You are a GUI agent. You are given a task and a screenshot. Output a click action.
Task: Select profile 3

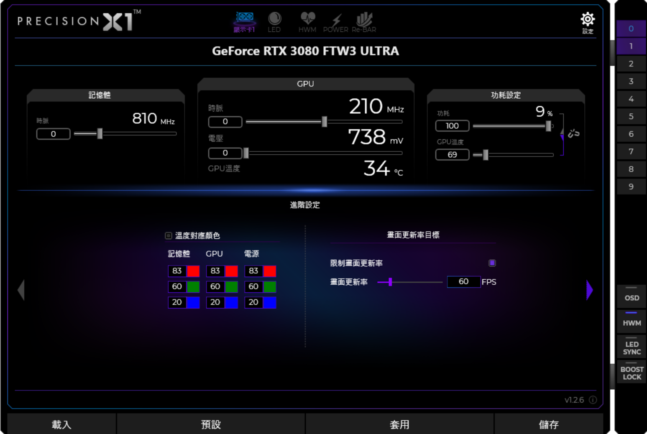[631, 81]
